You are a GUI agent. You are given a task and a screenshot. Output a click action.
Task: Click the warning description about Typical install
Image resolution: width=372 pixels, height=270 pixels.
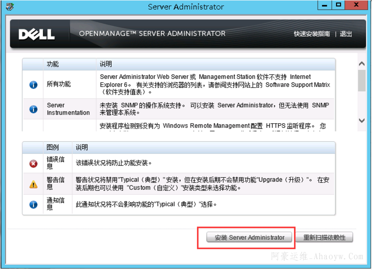coord(202,184)
